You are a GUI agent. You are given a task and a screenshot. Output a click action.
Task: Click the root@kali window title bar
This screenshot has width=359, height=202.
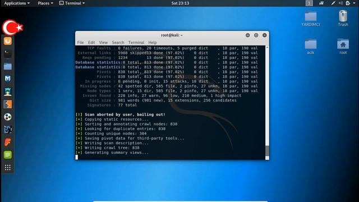172,35
